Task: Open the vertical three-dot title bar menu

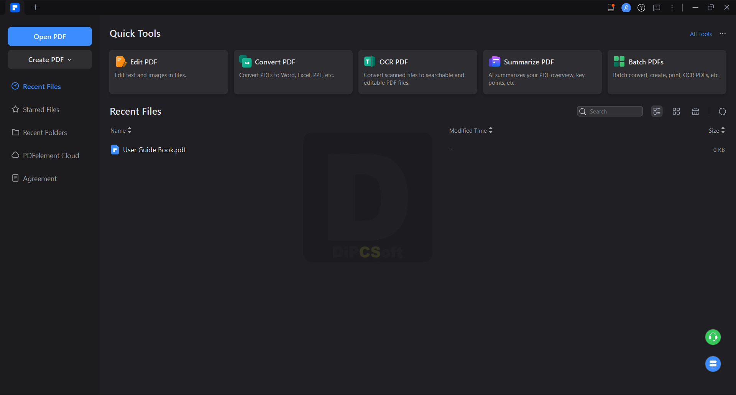Action: pos(672,8)
